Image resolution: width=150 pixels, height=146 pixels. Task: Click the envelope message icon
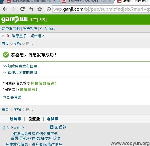[3, 35]
